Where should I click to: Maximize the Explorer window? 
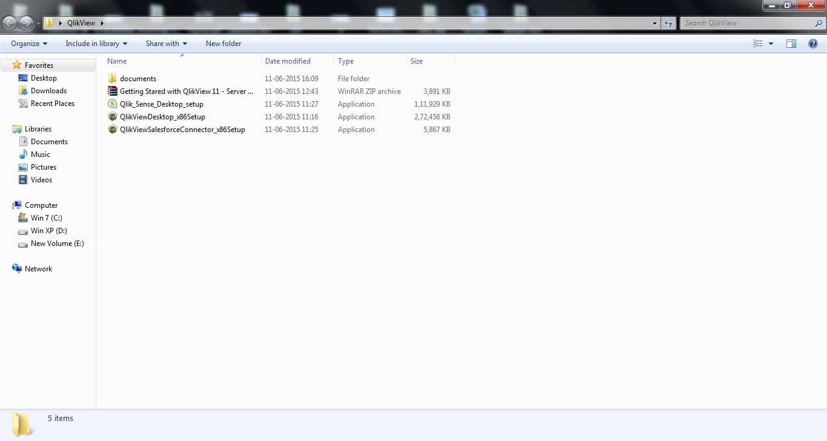[x=788, y=5]
